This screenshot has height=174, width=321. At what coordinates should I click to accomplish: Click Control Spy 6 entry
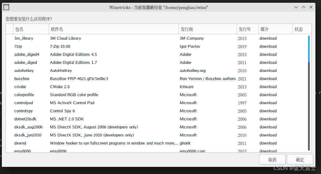(x=62, y=111)
